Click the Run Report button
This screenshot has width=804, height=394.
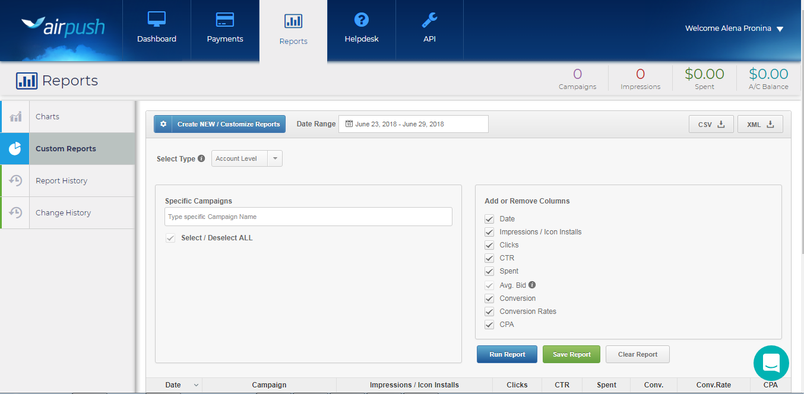[x=507, y=354]
